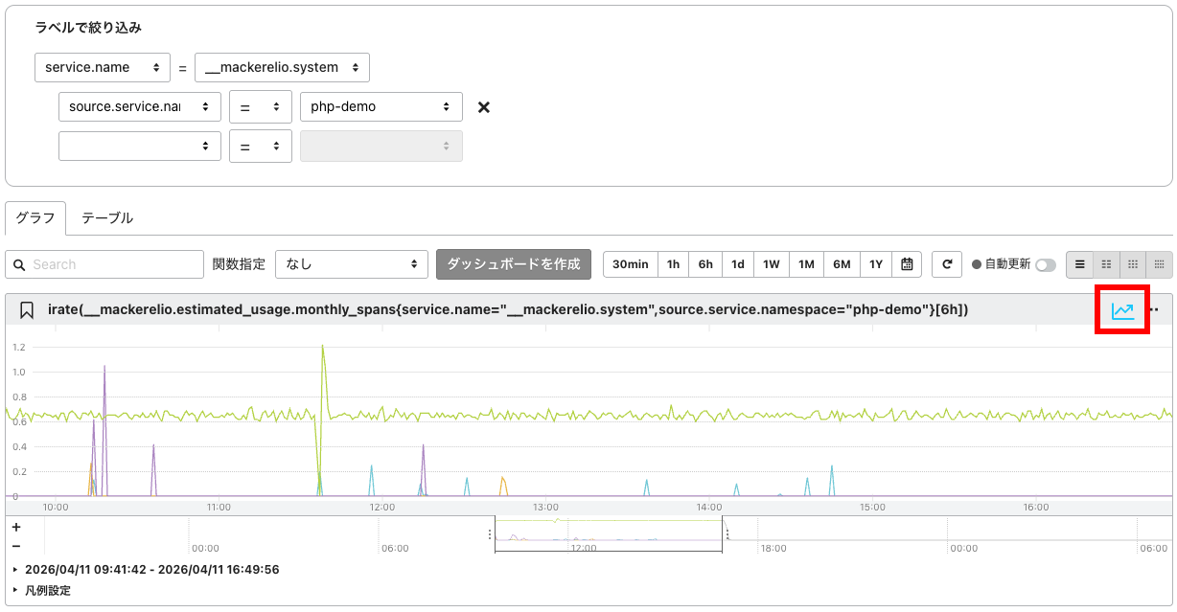Click the ダッシュボードを作成 button
The height and width of the screenshot is (612, 1177).
pyautogui.click(x=514, y=263)
